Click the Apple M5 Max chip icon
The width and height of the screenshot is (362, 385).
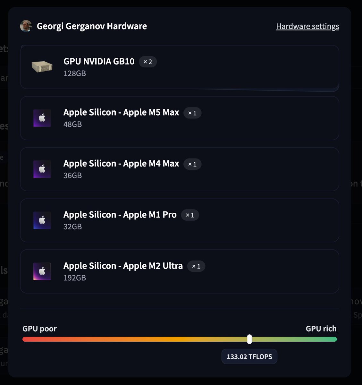[x=42, y=118]
